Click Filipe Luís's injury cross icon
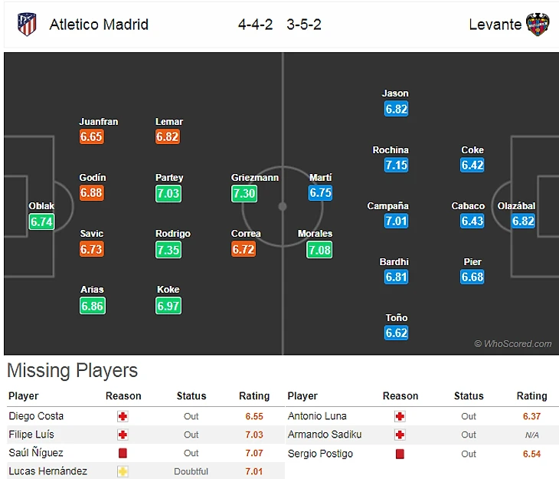This screenshot has height=479, width=559. (x=123, y=435)
